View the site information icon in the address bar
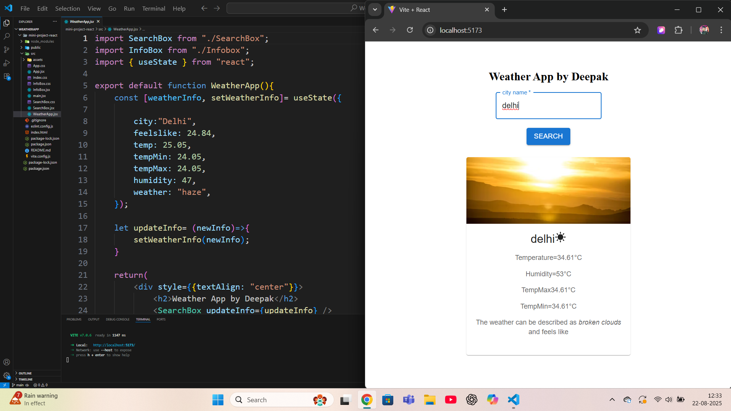The height and width of the screenshot is (411, 731). click(x=430, y=30)
